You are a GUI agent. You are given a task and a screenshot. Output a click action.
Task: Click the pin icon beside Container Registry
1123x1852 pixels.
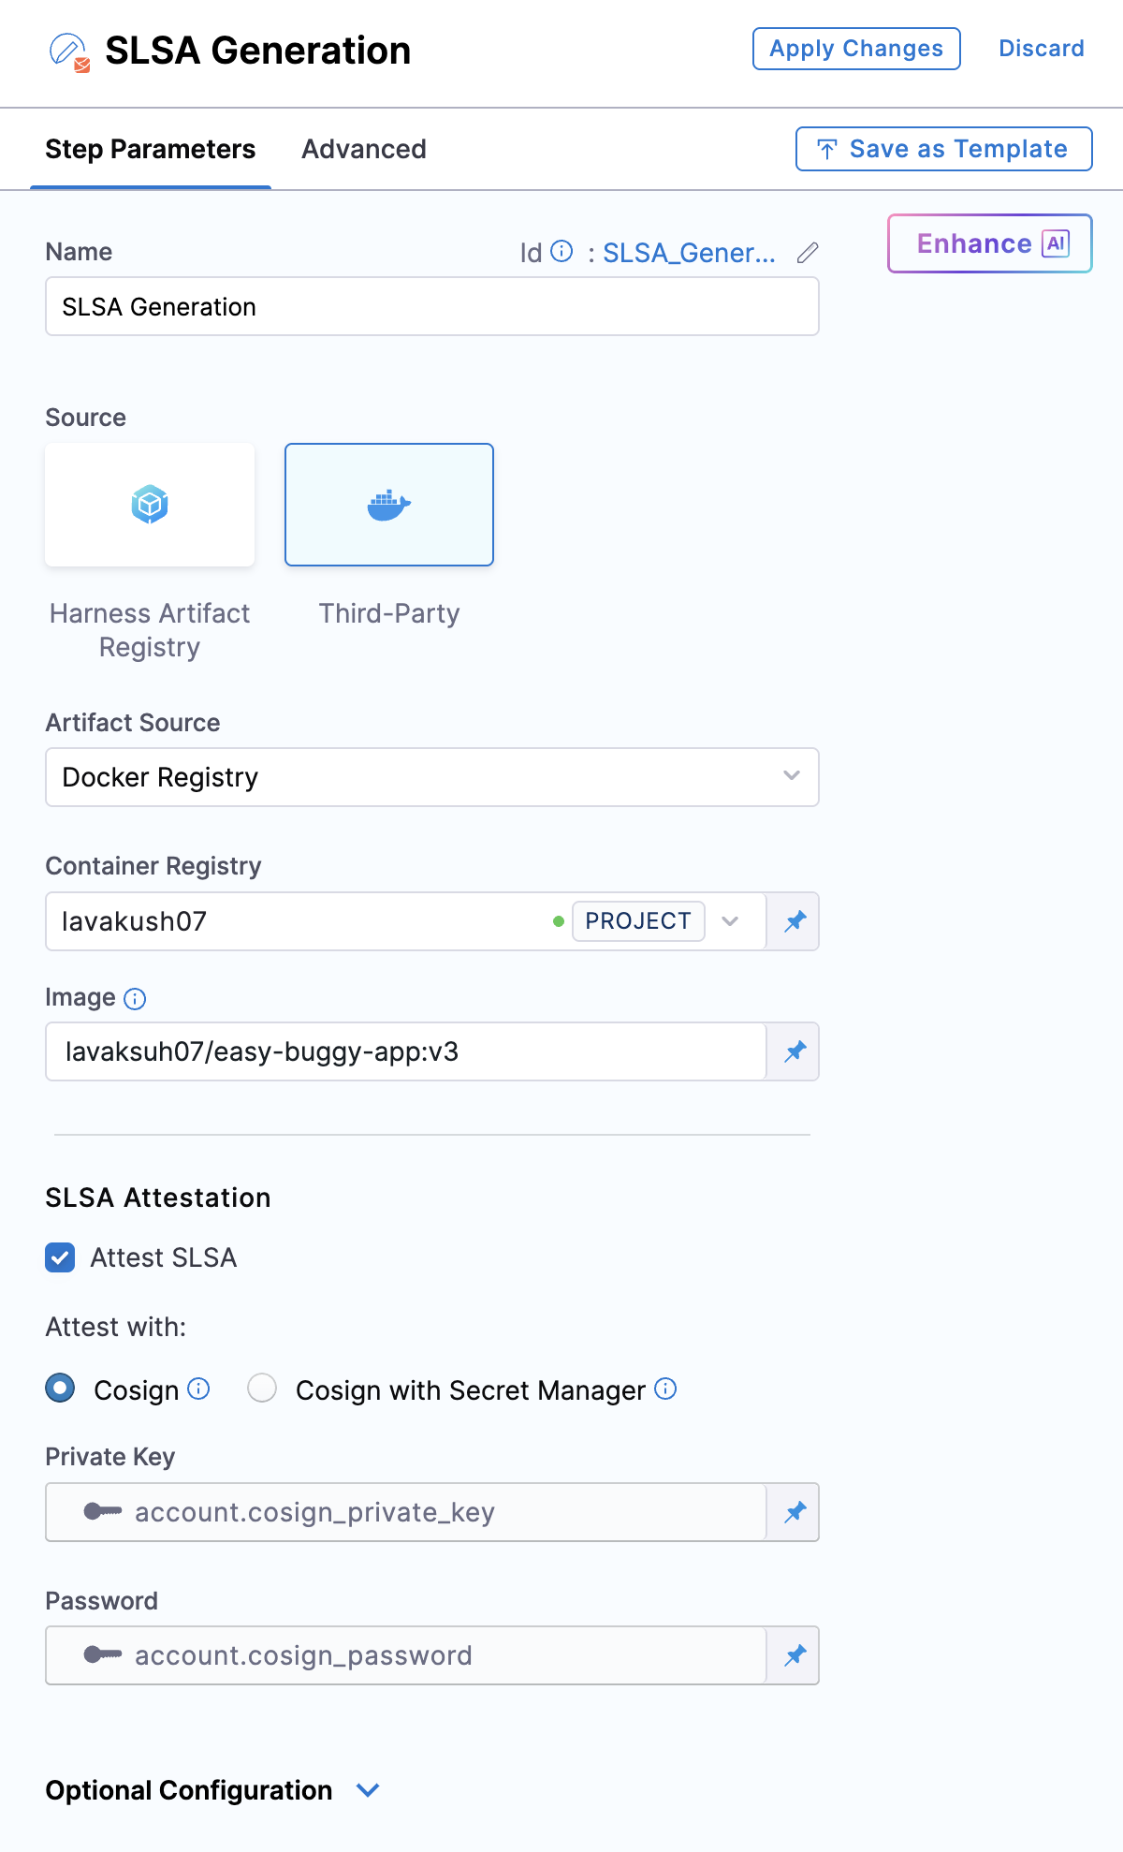(795, 921)
